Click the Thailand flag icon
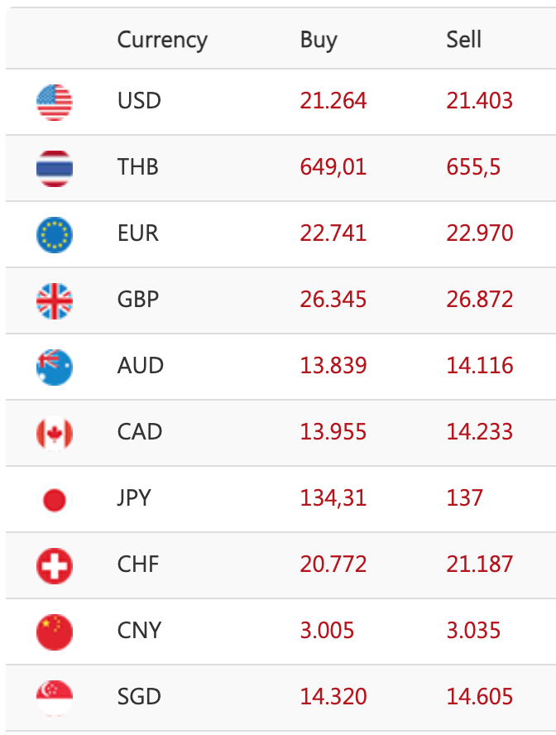The width and height of the screenshot is (556, 735). pos(55,168)
